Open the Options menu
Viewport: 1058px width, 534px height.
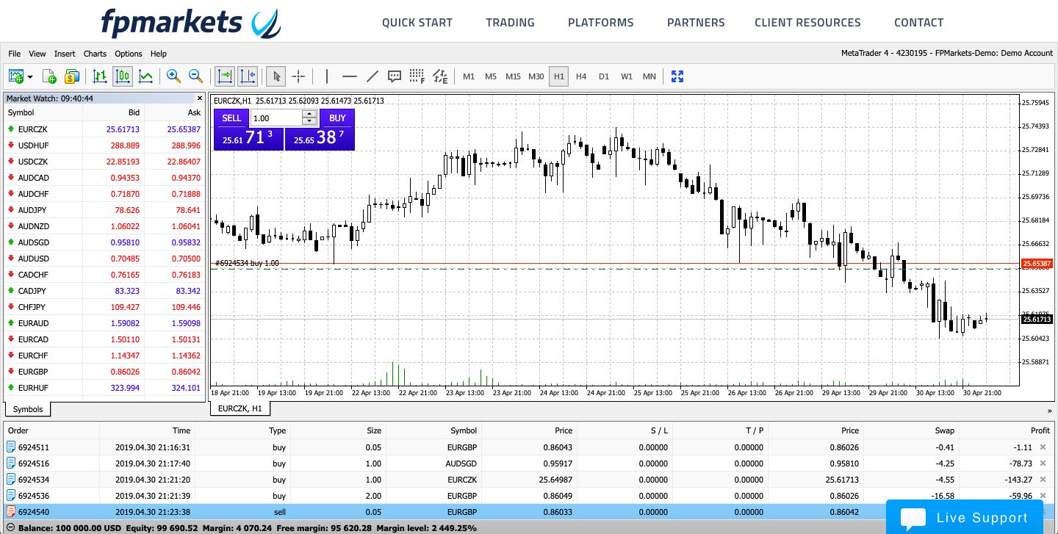tap(129, 54)
